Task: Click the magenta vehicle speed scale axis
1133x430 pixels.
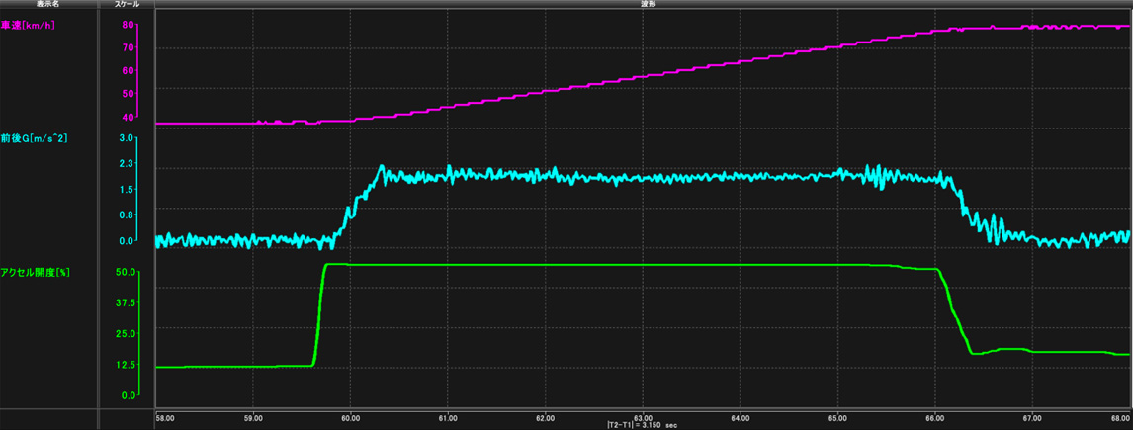Action: pyautogui.click(x=139, y=70)
